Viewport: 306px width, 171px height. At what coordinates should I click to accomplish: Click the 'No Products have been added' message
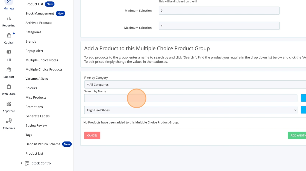[x=131, y=122]
